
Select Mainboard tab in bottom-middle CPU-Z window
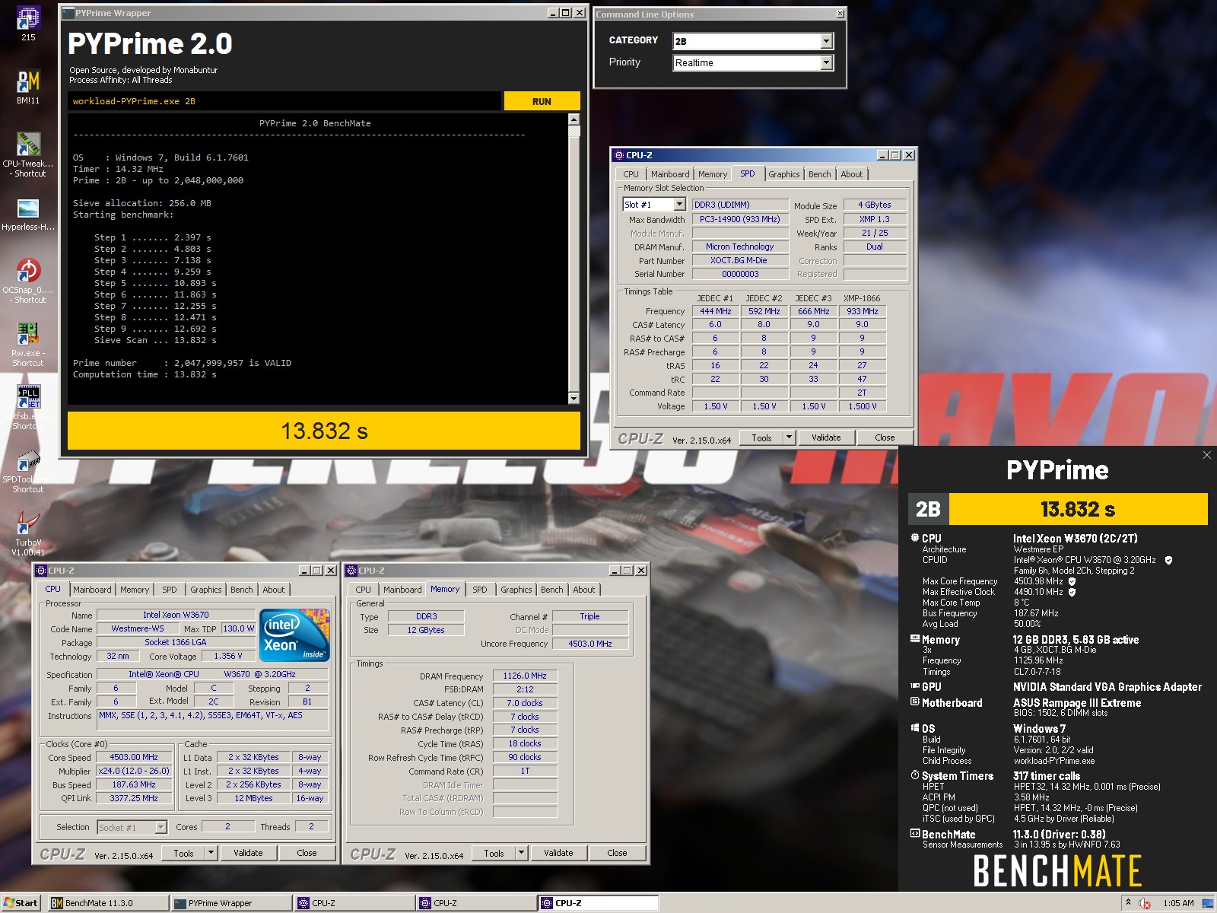click(x=402, y=590)
